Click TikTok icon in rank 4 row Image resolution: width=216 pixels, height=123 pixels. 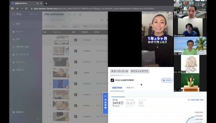(x=76, y=73)
